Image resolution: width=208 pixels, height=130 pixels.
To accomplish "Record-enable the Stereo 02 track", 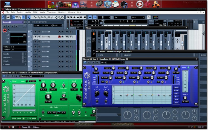I will click(59, 37).
